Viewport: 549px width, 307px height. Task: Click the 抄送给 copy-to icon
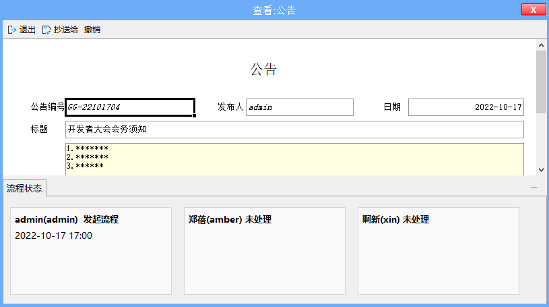46,30
